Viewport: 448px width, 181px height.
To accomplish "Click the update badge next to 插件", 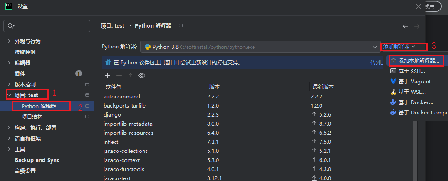I will (79, 73).
